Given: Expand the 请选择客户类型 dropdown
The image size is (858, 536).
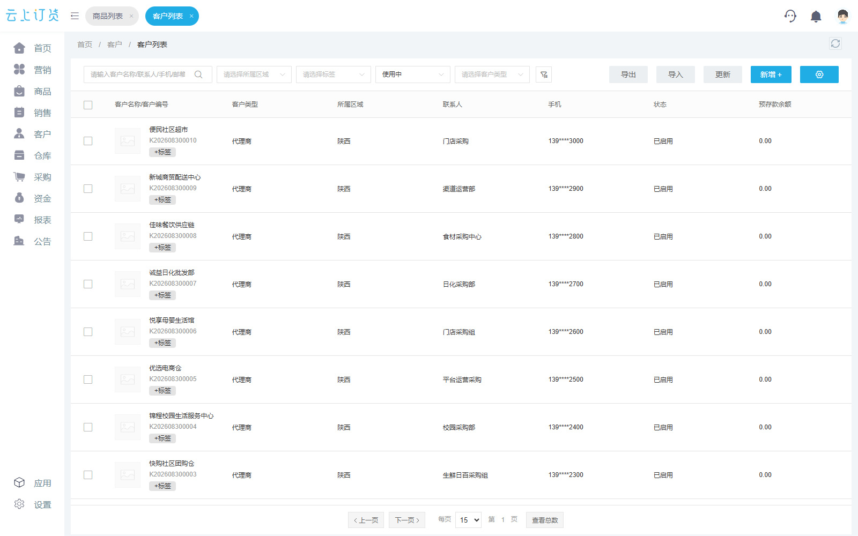Looking at the screenshot, I should 492,75.
